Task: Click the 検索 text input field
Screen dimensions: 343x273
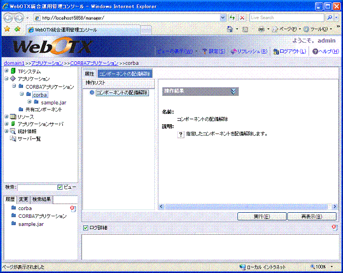Action: (37, 188)
